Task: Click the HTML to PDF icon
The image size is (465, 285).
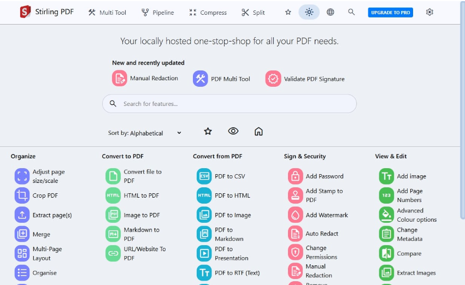Action: coord(113,195)
